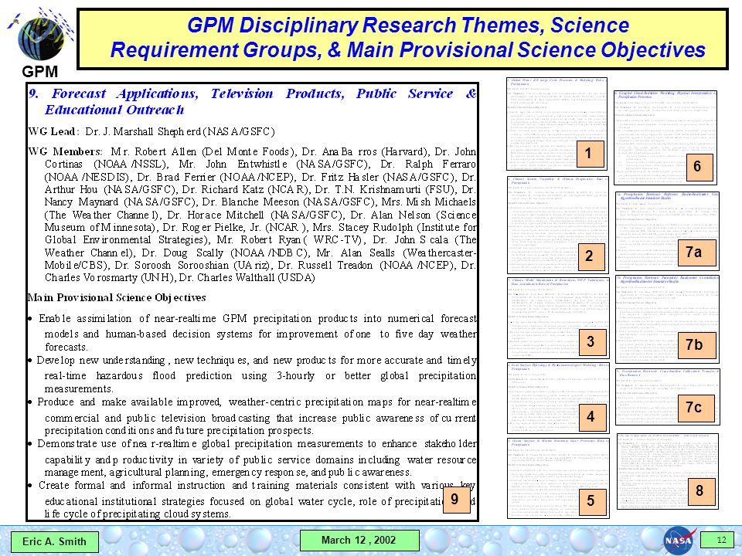Click bullet 'Create formal and informal instruction'
The width and height of the screenshot is (742, 556).
[x=253, y=500]
